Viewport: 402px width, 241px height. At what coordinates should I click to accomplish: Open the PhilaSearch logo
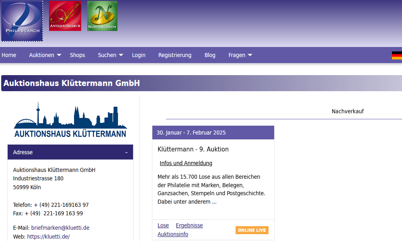click(x=22, y=21)
